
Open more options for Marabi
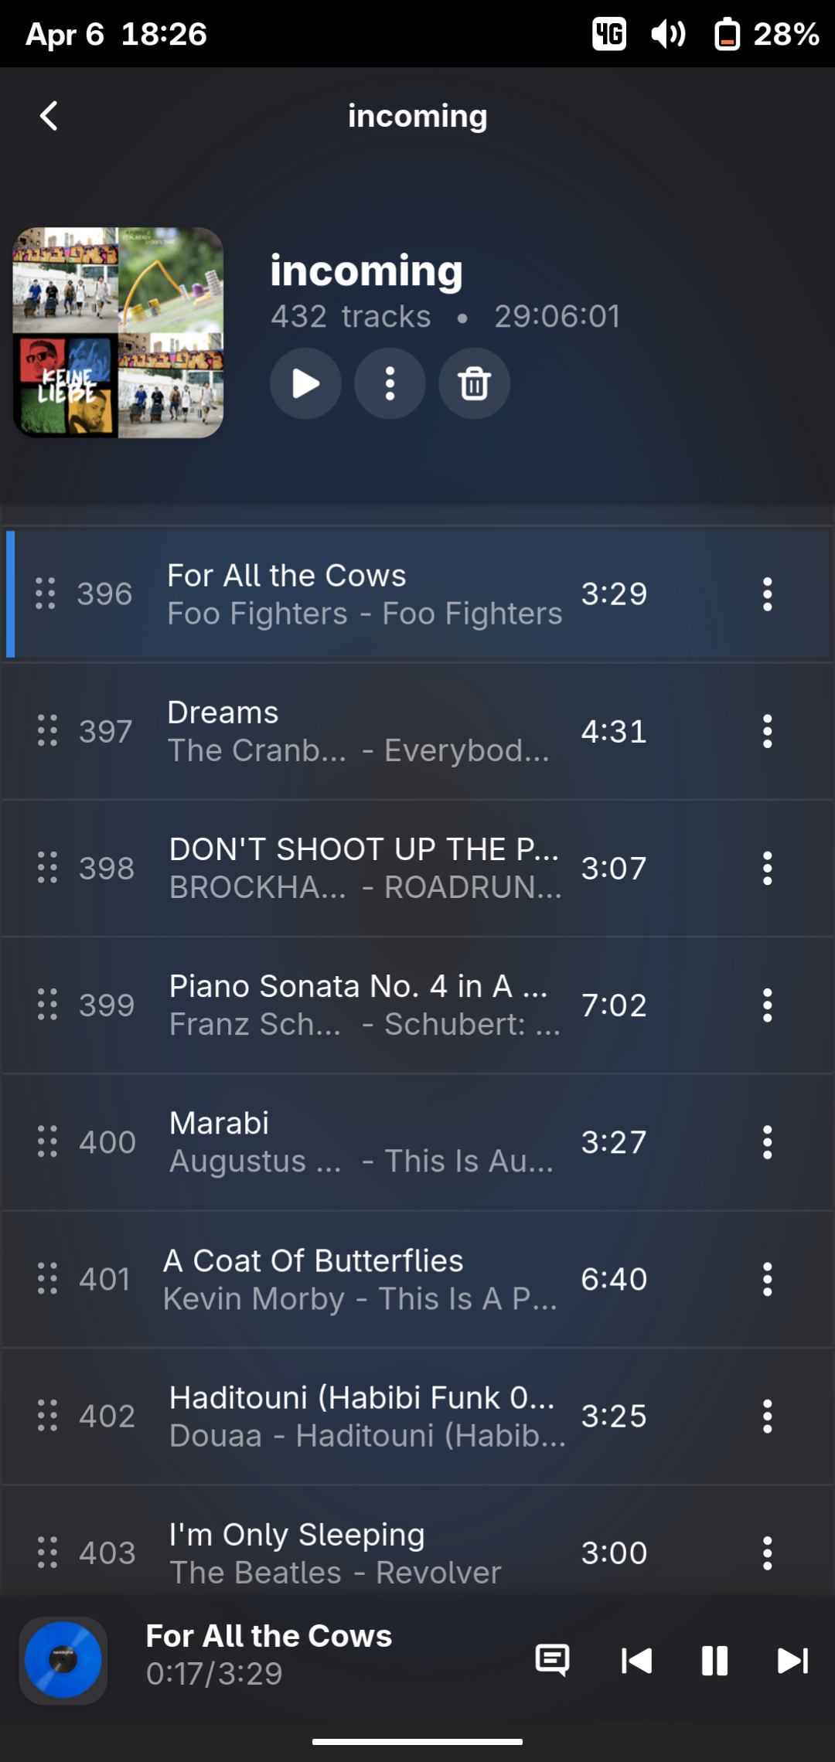point(767,1142)
